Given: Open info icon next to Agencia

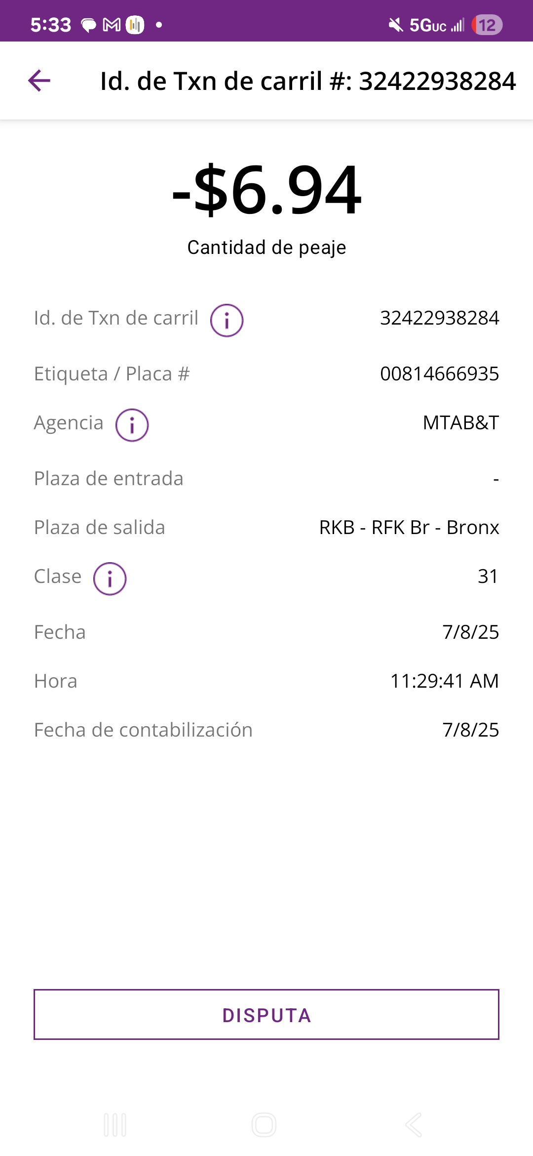Looking at the screenshot, I should [132, 425].
